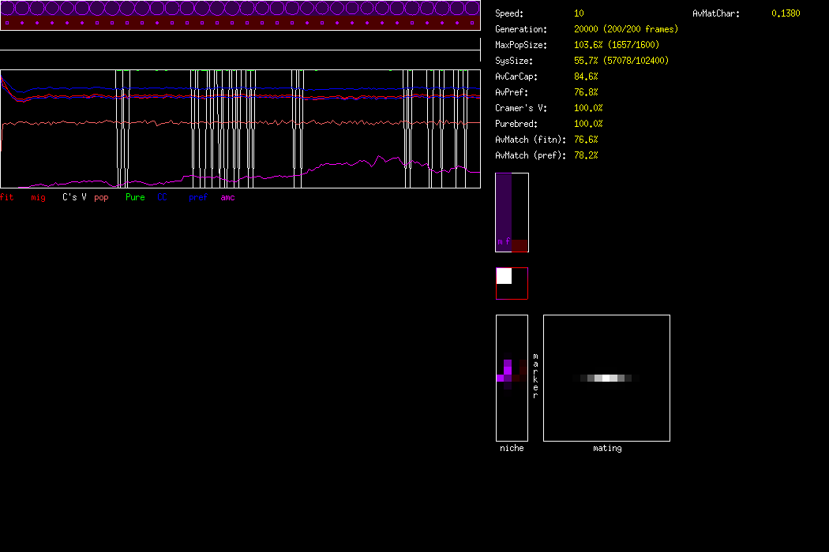Click the Speed value 10
The width and height of the screenshot is (829, 552).
click(x=579, y=13)
